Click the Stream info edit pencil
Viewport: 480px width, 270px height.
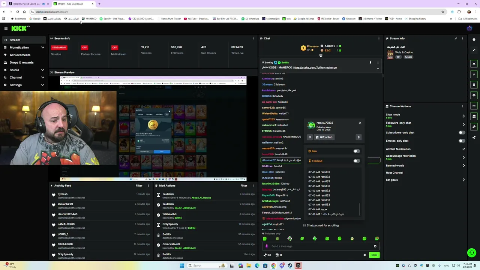click(456, 38)
